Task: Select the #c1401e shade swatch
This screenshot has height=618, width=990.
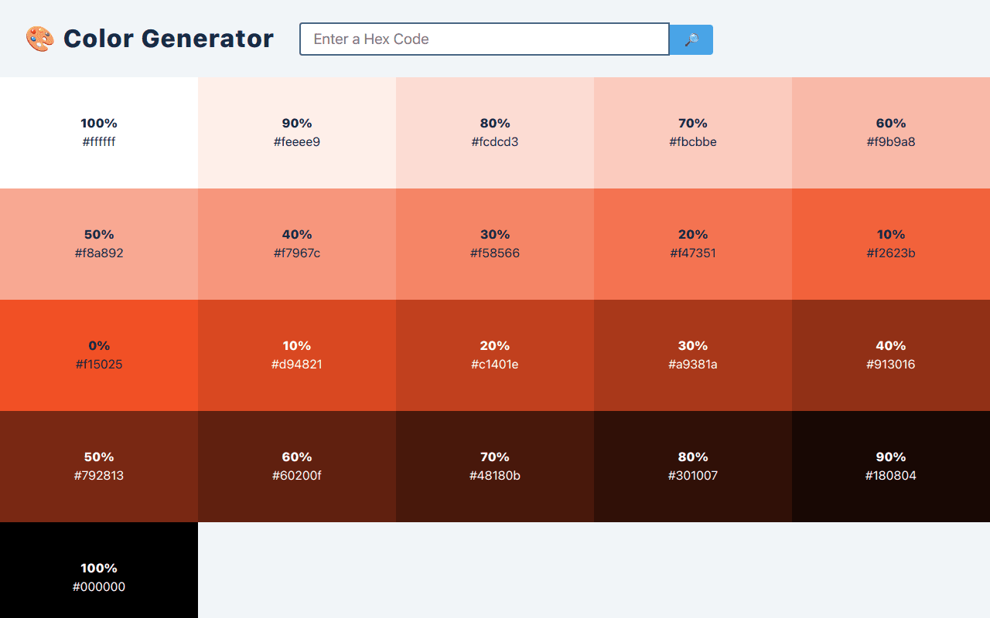Action: click(x=495, y=355)
